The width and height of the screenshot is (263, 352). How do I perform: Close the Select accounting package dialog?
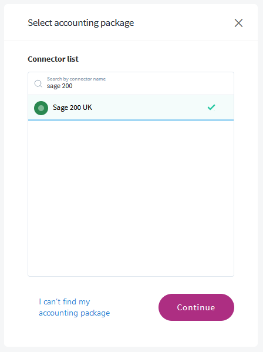(x=238, y=23)
